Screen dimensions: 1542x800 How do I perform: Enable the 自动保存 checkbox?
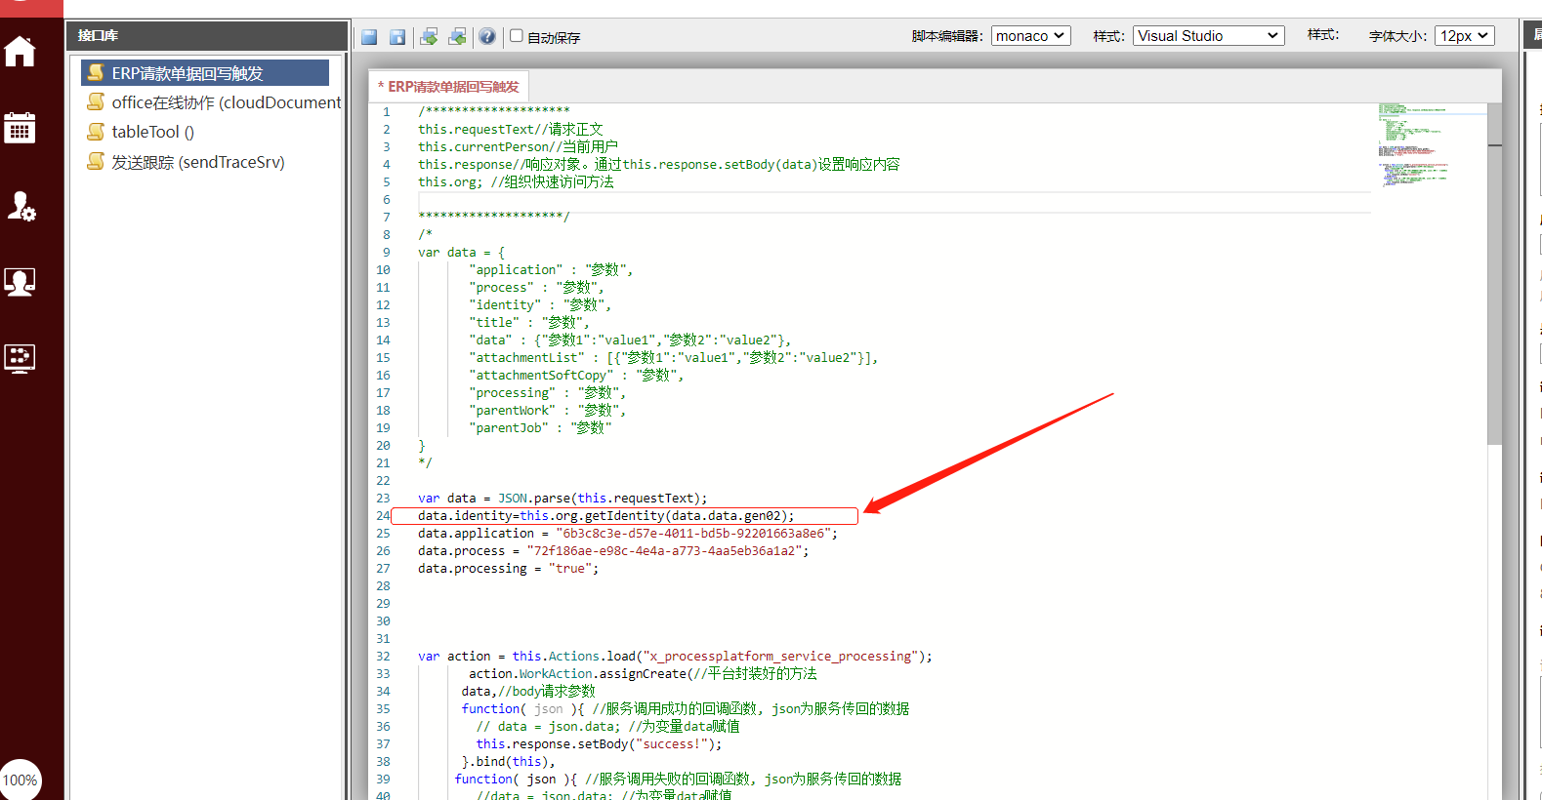tap(517, 36)
